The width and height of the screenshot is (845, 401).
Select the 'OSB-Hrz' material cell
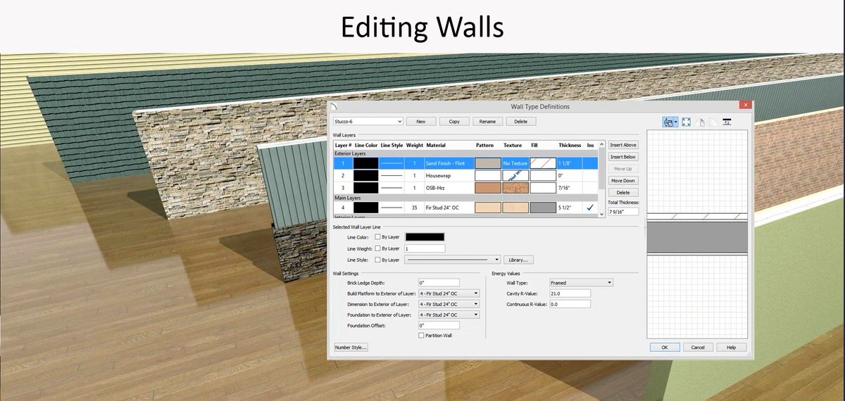pyautogui.click(x=449, y=188)
